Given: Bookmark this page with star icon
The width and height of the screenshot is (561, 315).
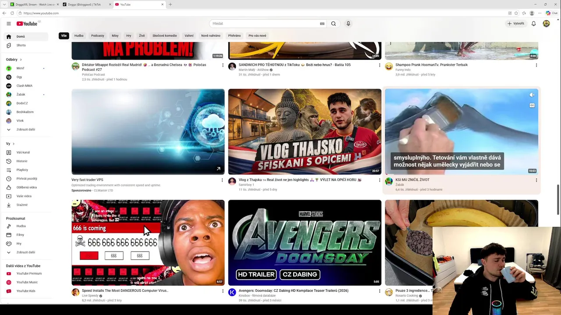Looking at the screenshot, I should [516, 13].
